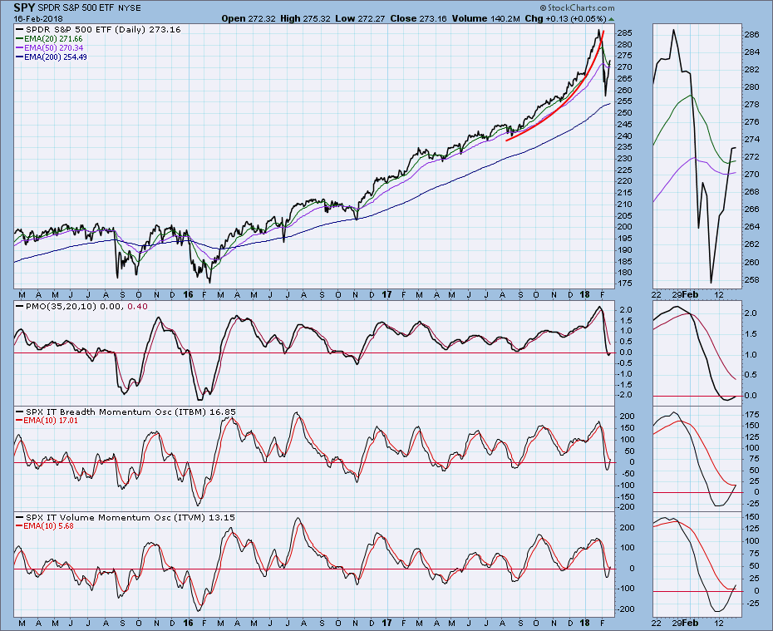The height and width of the screenshot is (631, 773).
Task: Click the SPX IT Volume Momentum Osc label
Action: 126,517
